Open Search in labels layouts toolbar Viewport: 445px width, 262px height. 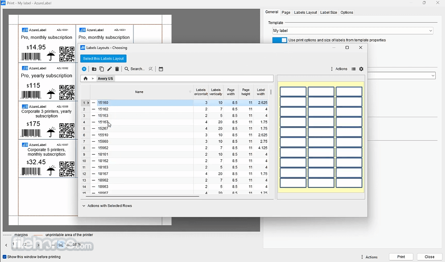coord(134,69)
